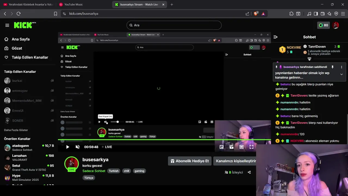Open Brave Rewards triangle icon
Image resolution: width=348 pixels, height=196 pixels.
[263, 14]
